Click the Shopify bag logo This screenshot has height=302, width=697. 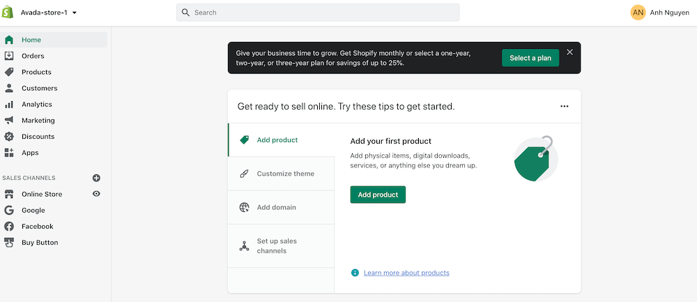click(x=9, y=13)
